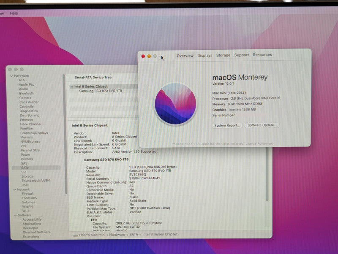Collapse the Network section in sidebar

tap(15, 189)
